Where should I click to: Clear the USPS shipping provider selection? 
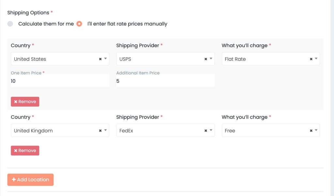206,59
